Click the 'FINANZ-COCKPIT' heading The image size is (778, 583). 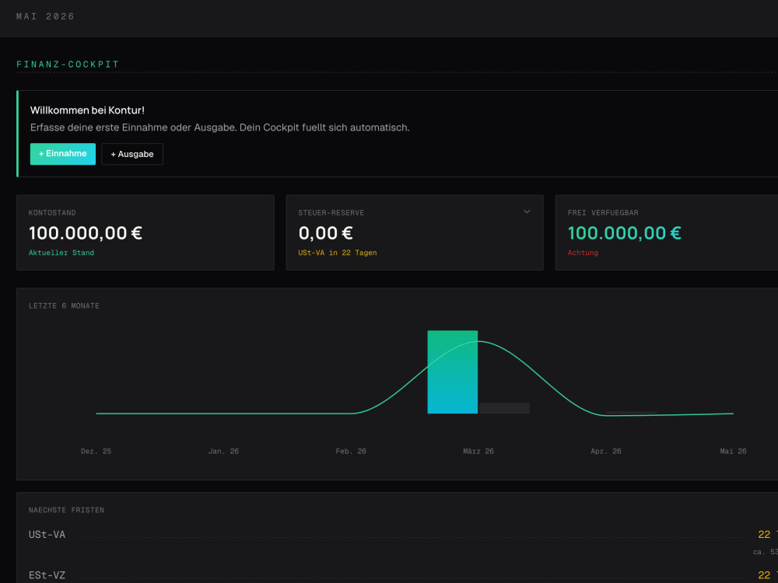click(68, 65)
